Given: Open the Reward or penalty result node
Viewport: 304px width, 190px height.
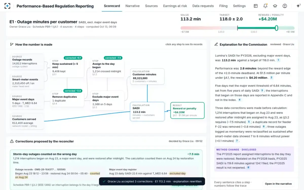Looking at the screenshot, I should (187, 110).
